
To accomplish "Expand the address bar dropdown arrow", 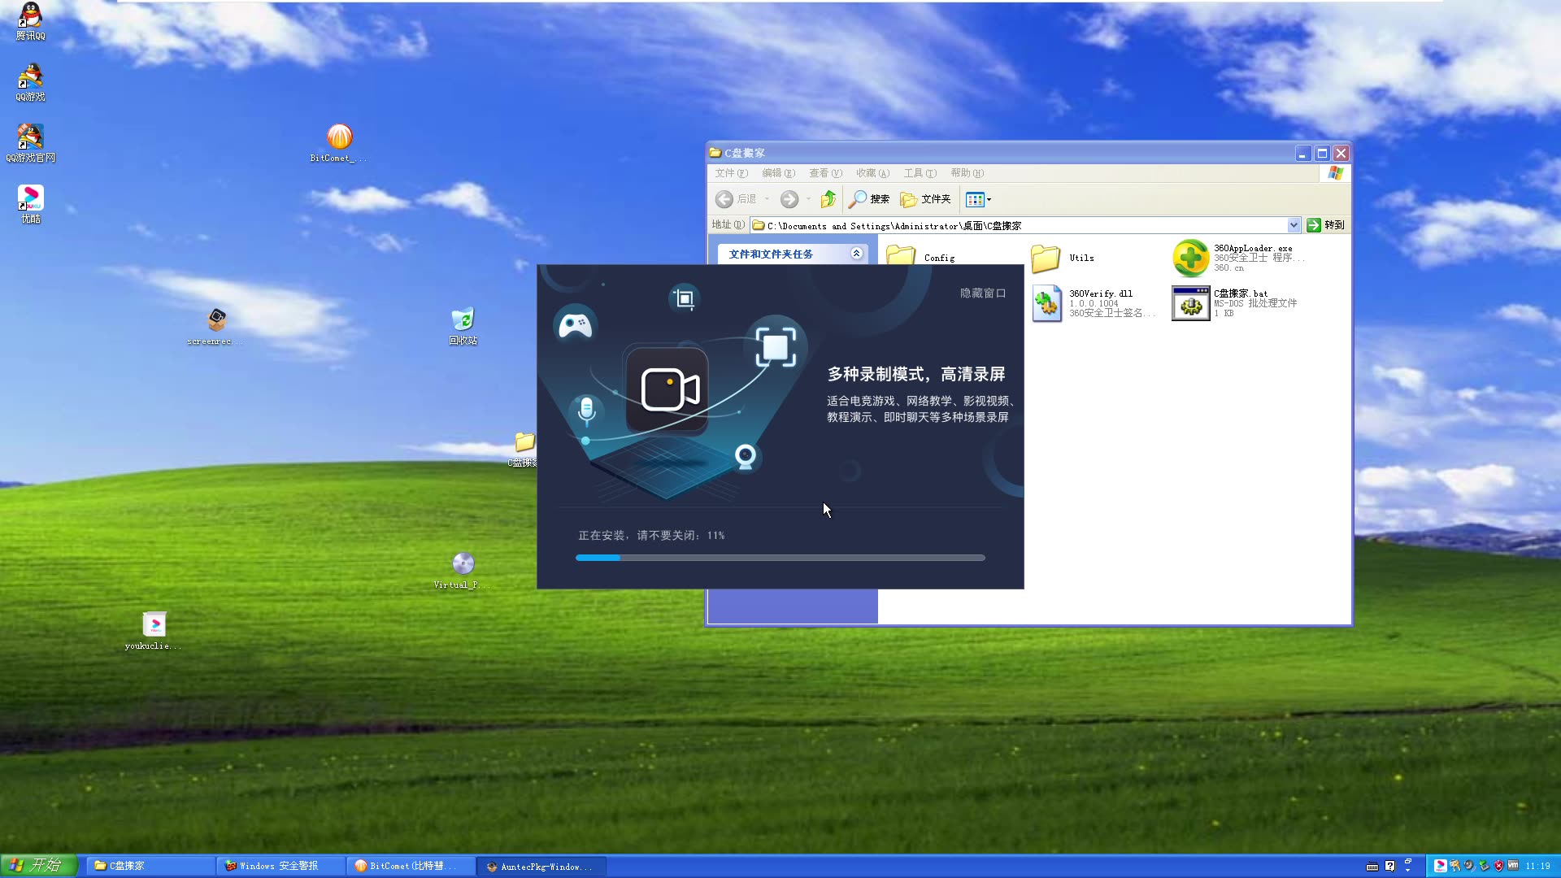I will click(1294, 225).
